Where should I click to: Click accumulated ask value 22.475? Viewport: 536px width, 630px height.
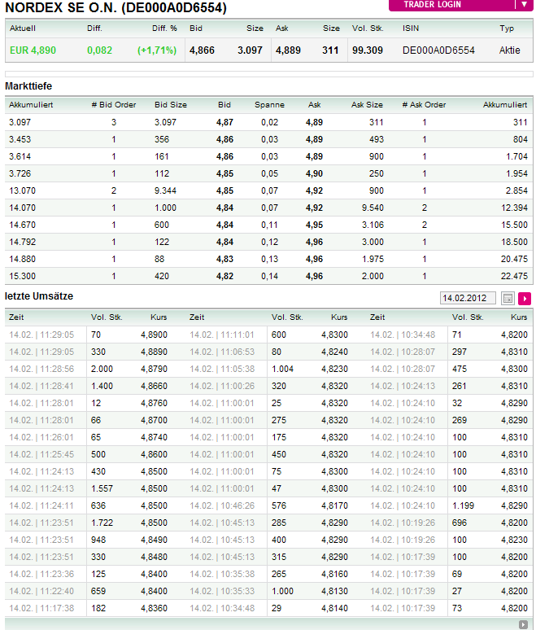[x=514, y=277]
